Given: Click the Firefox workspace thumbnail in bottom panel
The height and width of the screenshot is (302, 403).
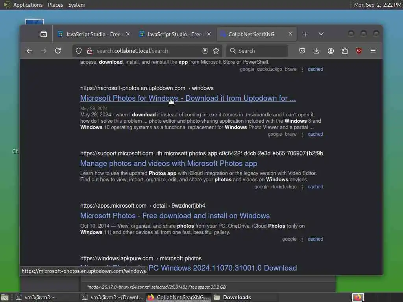Looking at the screenshot, I should click(x=358, y=297).
